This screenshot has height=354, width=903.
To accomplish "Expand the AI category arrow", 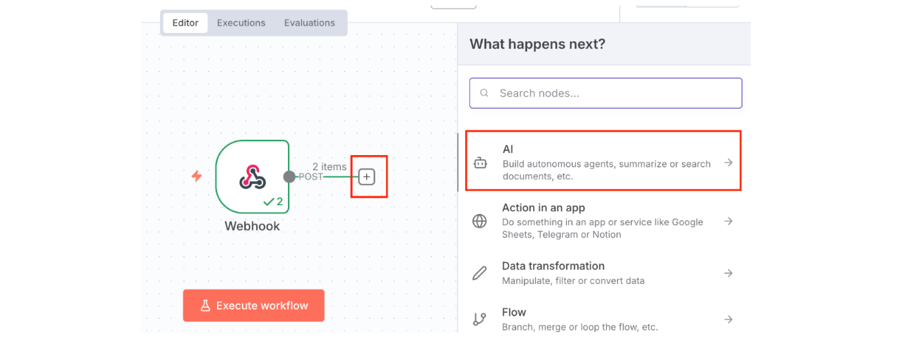I will [728, 163].
